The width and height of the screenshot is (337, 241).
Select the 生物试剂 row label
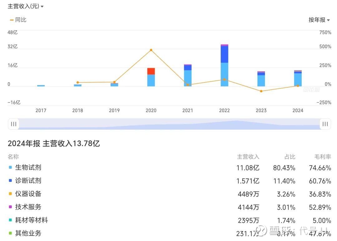[28, 168]
